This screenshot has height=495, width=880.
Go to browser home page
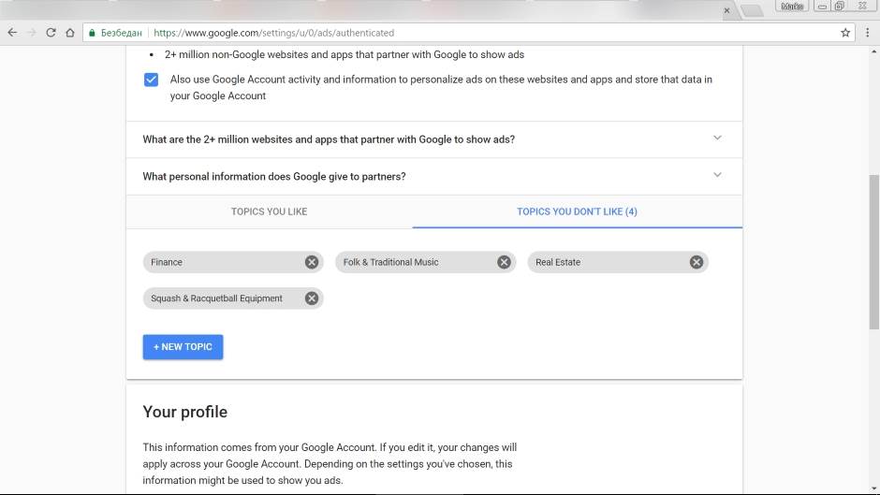pyautogui.click(x=69, y=32)
